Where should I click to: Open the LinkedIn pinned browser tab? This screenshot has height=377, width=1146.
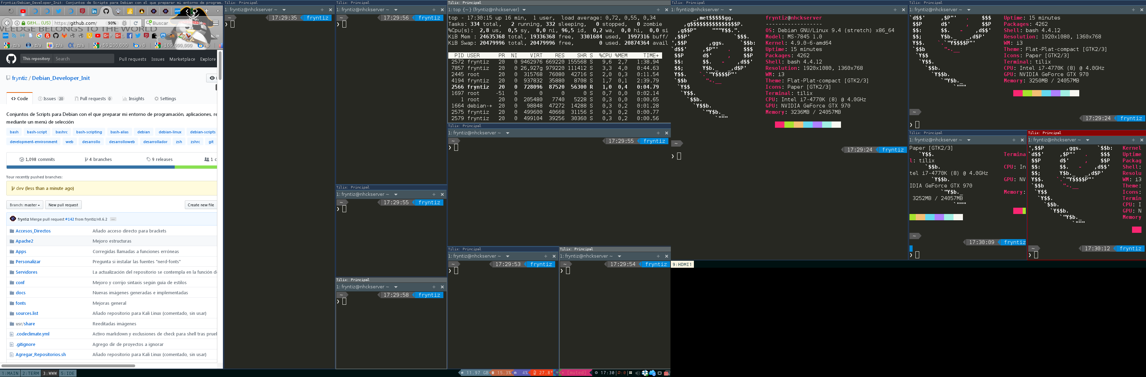click(94, 11)
